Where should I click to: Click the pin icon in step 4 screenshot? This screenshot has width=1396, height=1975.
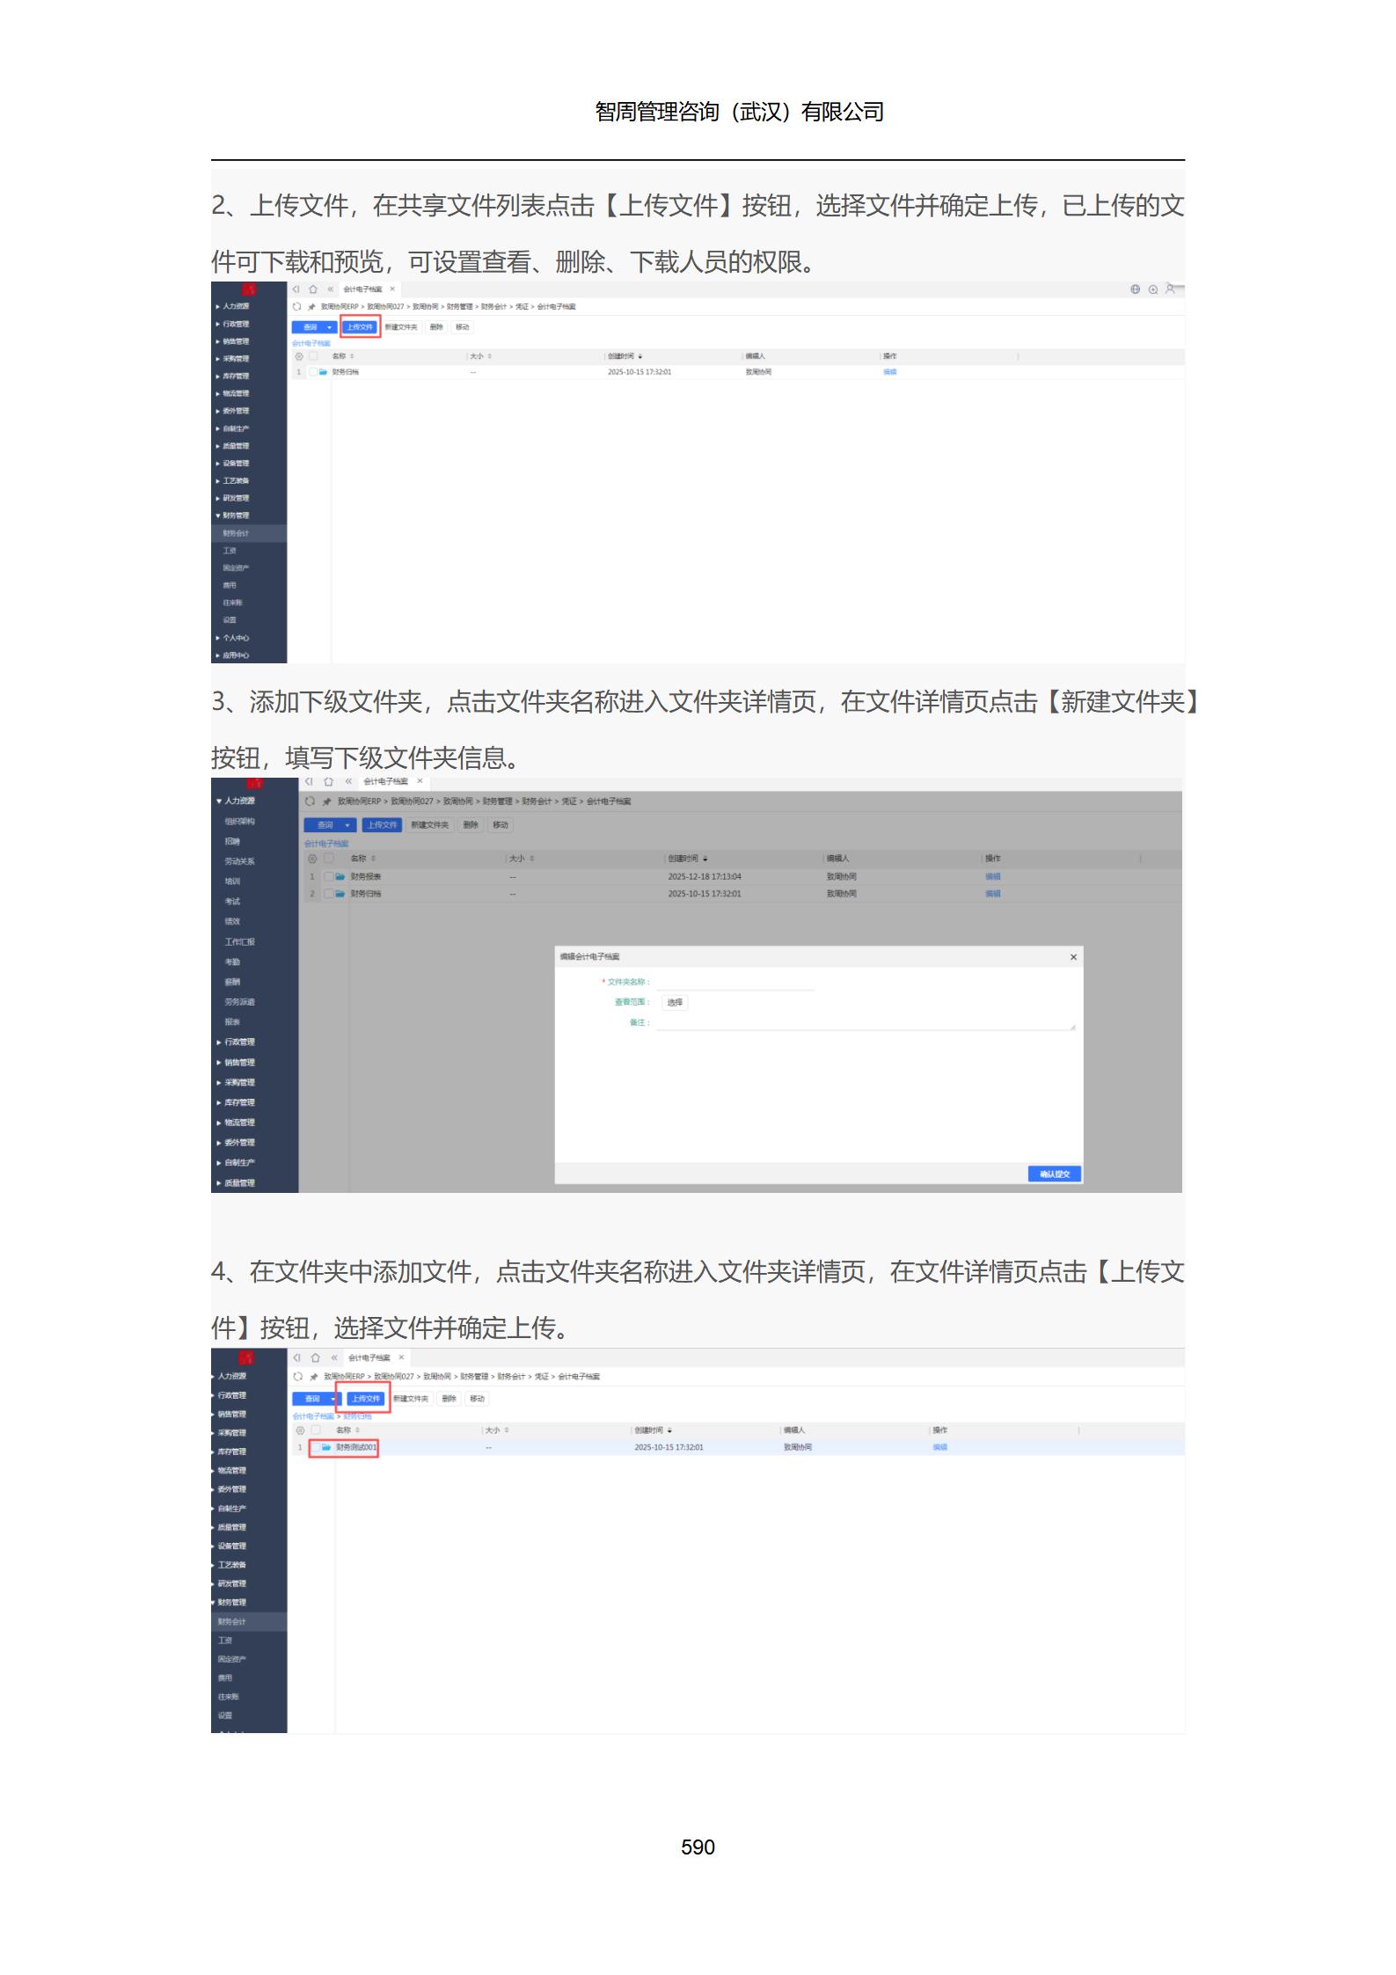pyautogui.click(x=313, y=1377)
